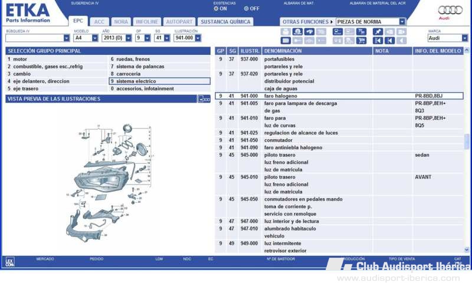This screenshot has height=283, width=472.
Task: Click the parts list scrollbar thumb
Action: 467,141
